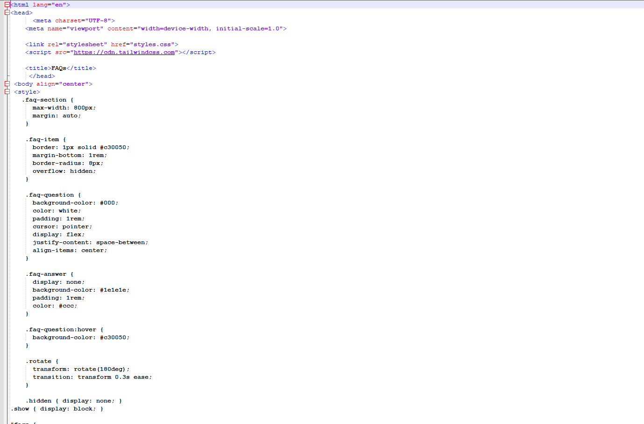This screenshot has width=644, height=424.
Task: Collapse the body tag fold marker
Action: pyautogui.click(x=7, y=84)
